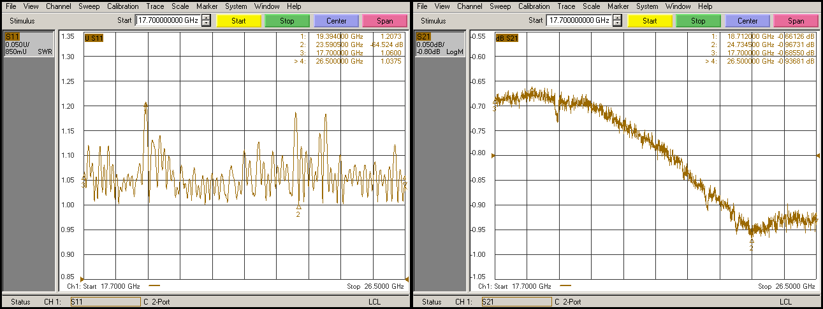Image resolution: width=823 pixels, height=309 pixels.
Task: Click the C 2-Port status in the S11 window
Action: [156, 301]
